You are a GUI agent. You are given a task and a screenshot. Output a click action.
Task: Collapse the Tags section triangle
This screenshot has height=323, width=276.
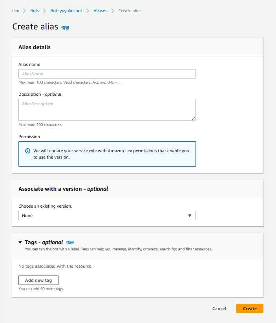point(20,243)
